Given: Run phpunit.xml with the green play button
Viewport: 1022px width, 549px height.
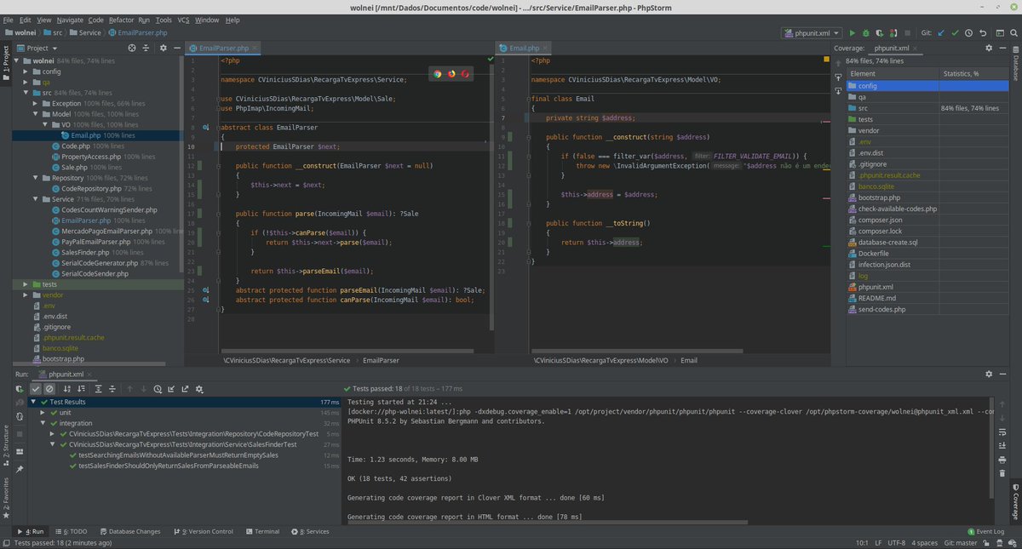Looking at the screenshot, I should [853, 33].
